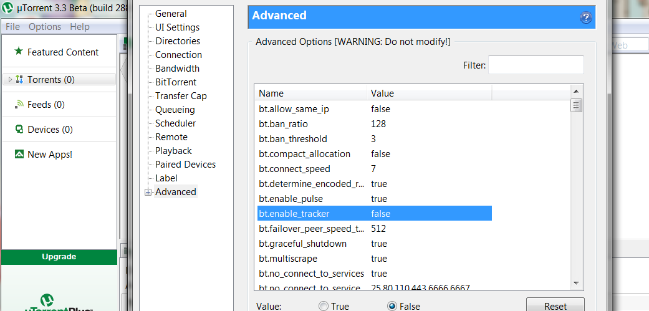Open the Paired Devices page
The width and height of the screenshot is (649, 311).
coord(185,164)
